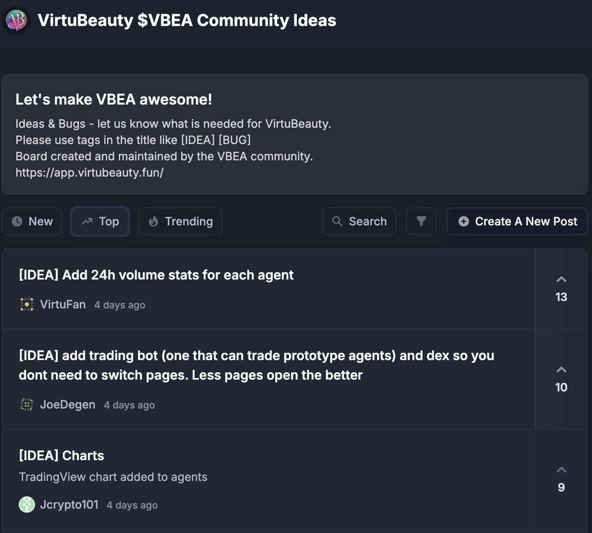This screenshot has height=533, width=592.
Task: Click the vote count 13
Action: (561, 297)
